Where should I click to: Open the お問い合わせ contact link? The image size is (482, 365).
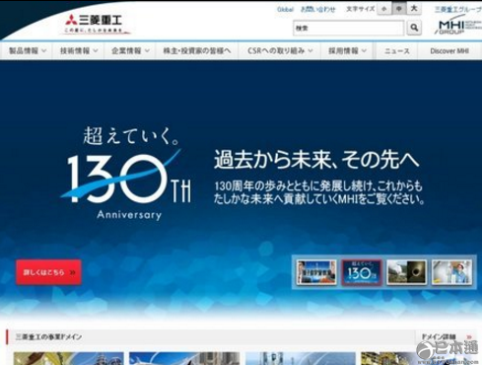point(317,10)
